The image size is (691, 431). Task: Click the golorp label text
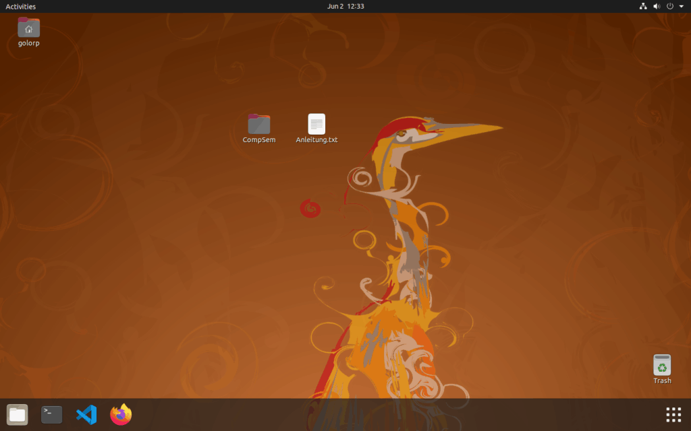pos(28,43)
